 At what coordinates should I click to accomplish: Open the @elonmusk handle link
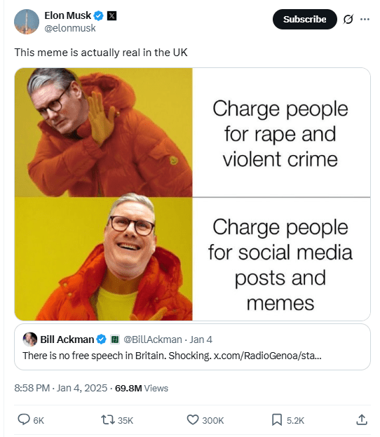(x=70, y=28)
